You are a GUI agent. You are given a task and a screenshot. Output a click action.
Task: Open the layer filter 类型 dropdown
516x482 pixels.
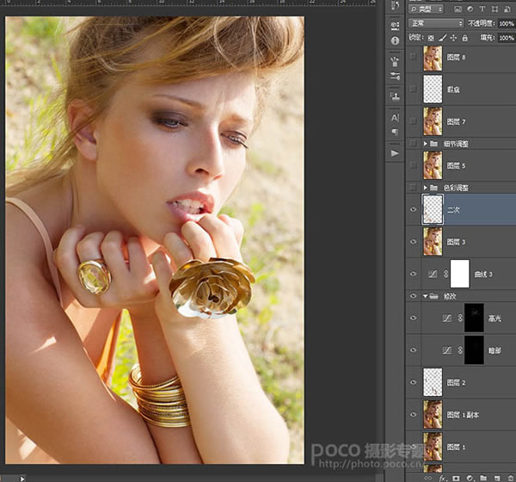click(x=439, y=9)
